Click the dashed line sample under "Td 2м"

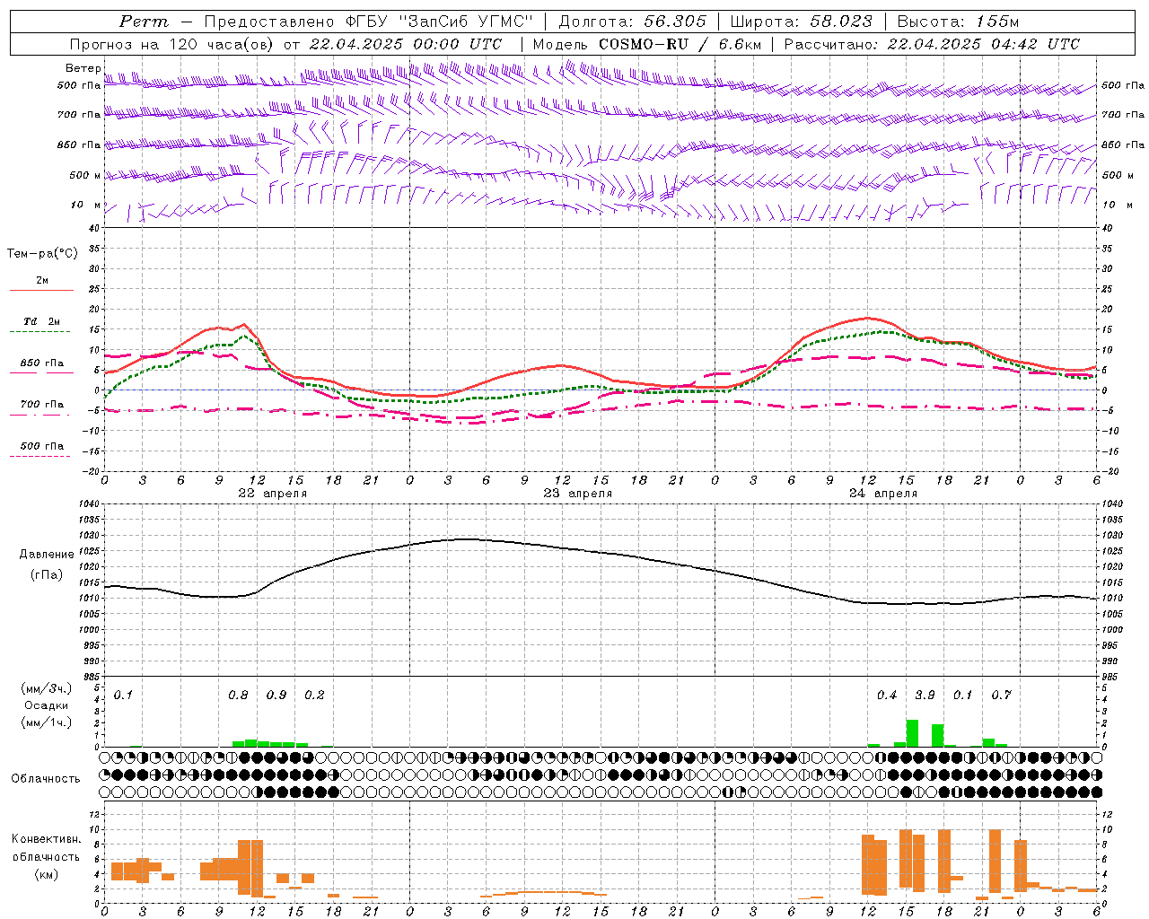pos(41,332)
